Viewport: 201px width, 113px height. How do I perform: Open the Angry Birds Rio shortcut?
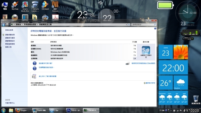tap(25, 7)
